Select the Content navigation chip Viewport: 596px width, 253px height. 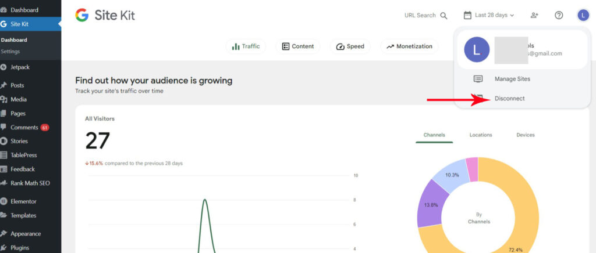(297, 46)
